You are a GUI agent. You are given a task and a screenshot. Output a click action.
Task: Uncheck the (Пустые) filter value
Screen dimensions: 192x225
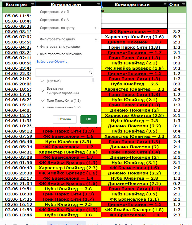tap(43, 81)
